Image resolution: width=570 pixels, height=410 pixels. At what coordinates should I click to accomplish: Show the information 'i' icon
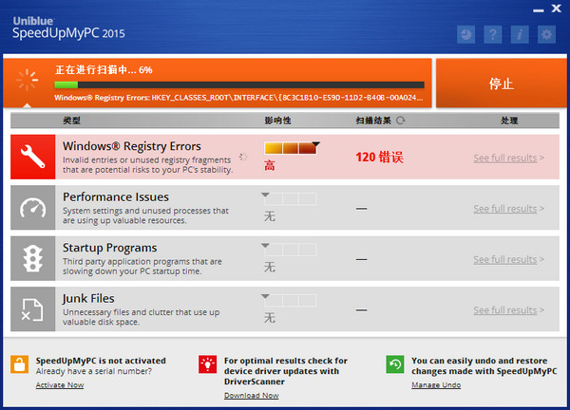point(520,34)
